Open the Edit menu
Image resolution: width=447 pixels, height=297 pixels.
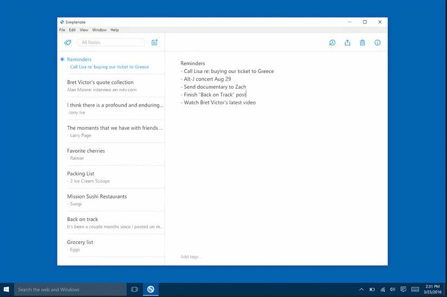[72, 30]
